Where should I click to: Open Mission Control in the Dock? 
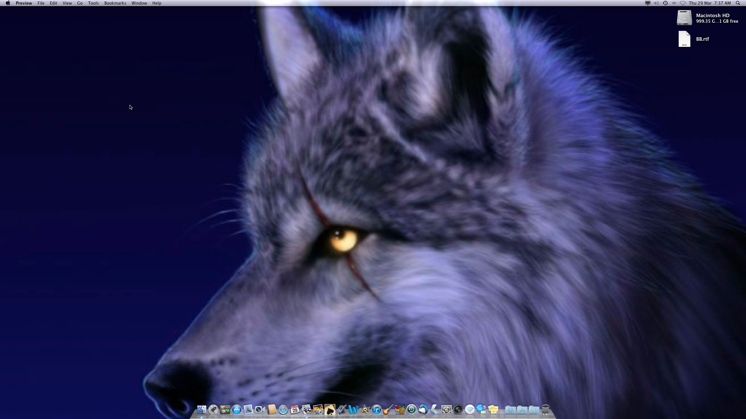pyautogui.click(x=225, y=410)
